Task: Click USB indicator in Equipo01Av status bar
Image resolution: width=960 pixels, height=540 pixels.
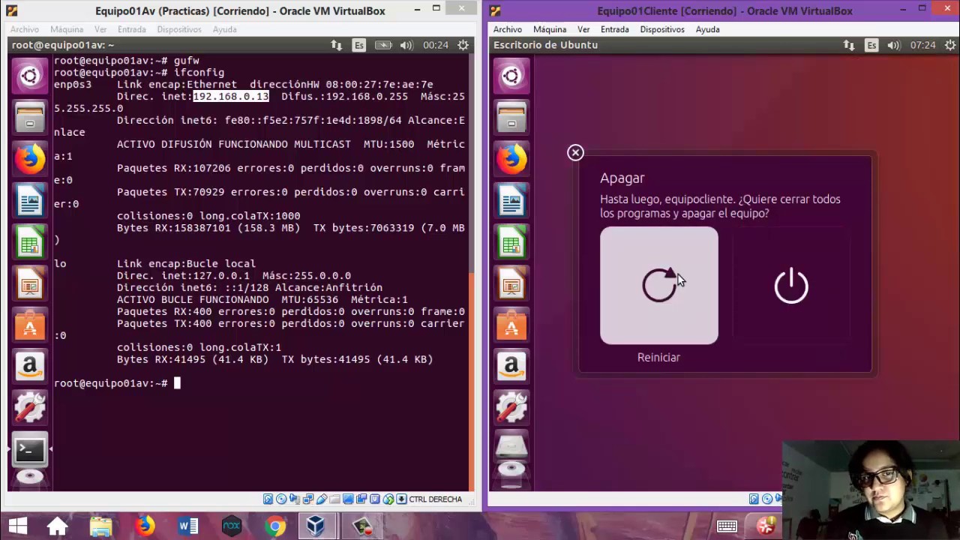Action: coord(322,499)
